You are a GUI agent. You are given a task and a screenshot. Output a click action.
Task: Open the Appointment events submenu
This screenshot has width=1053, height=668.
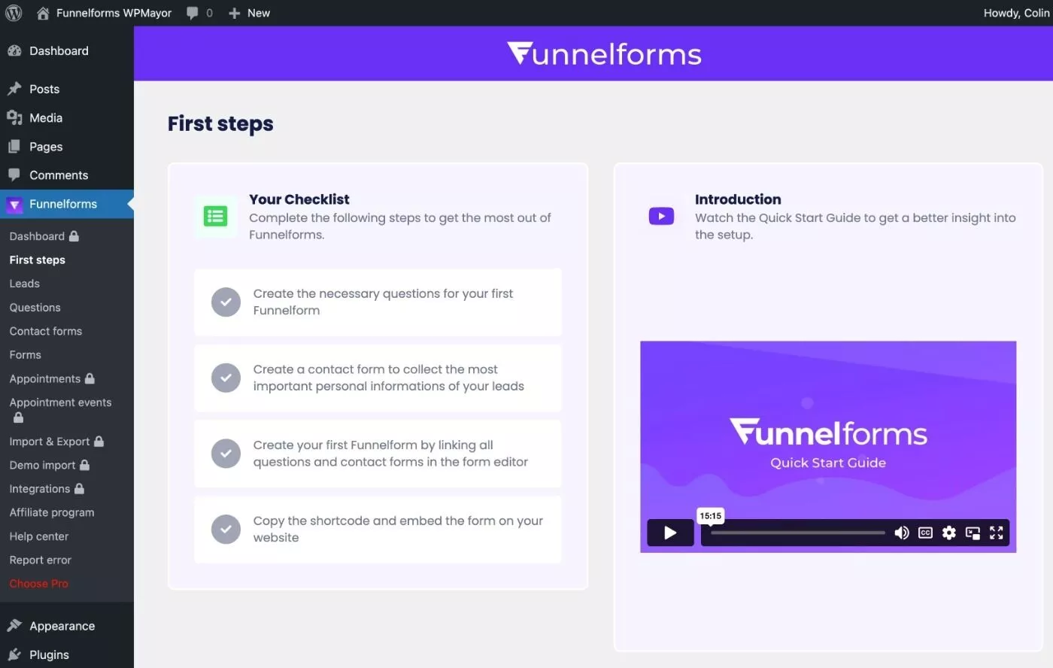click(x=60, y=402)
